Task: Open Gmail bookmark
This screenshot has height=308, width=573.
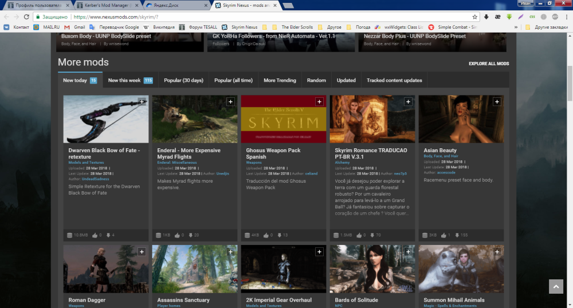Action: coord(75,27)
